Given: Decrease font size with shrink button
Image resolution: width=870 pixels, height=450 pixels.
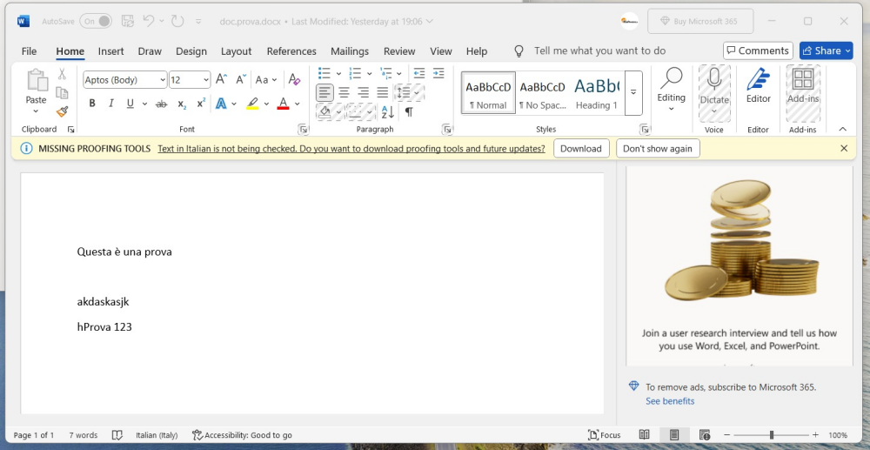Looking at the screenshot, I should click(241, 80).
